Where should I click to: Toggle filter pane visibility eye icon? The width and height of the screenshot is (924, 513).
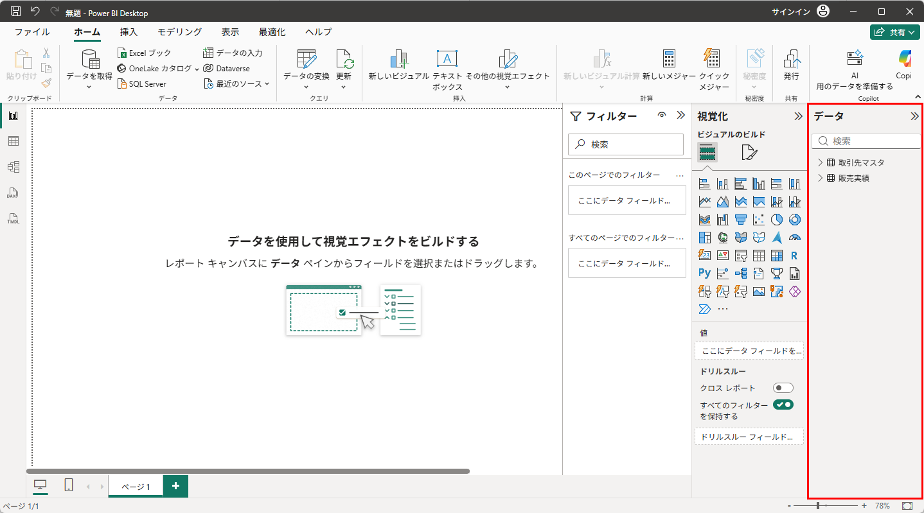[x=661, y=116]
